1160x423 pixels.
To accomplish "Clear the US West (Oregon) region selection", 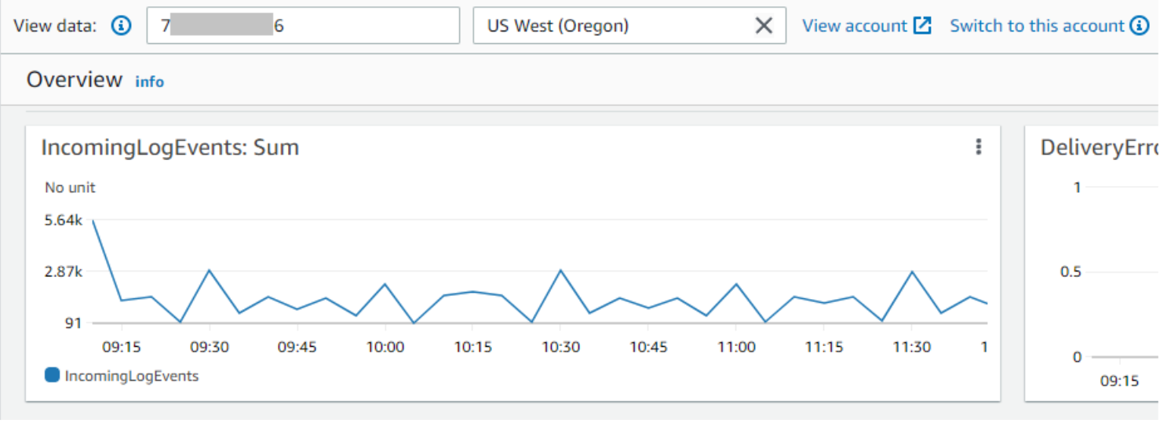I will coord(764,26).
